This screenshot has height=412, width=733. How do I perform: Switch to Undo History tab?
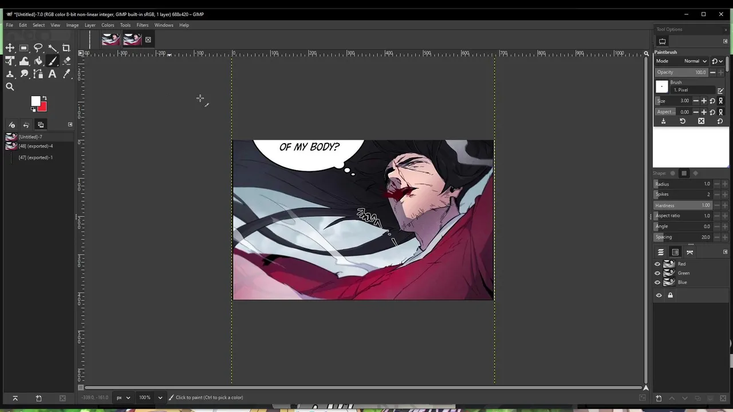point(26,125)
